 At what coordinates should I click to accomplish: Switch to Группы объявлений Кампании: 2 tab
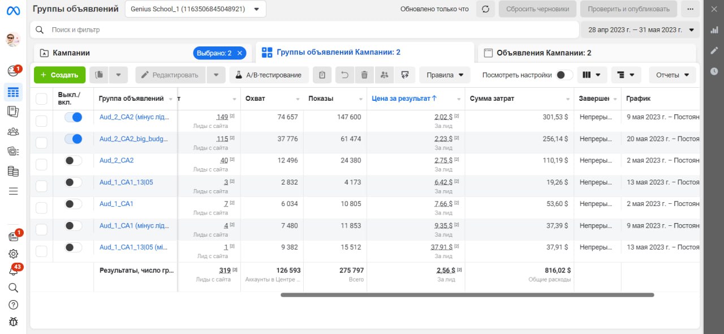(365, 52)
